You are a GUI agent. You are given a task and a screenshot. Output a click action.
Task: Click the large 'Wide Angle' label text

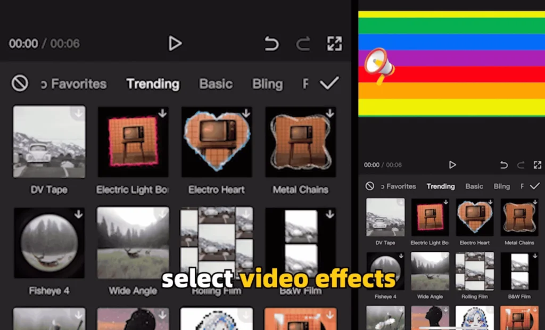click(x=133, y=291)
